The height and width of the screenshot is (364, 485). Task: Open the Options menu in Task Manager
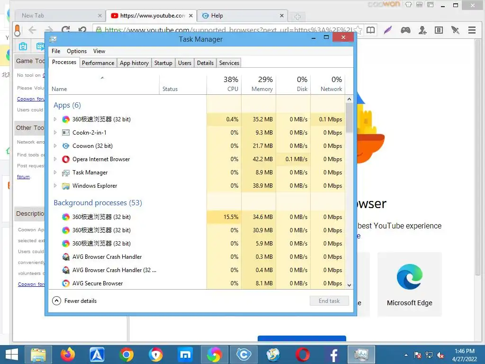pos(77,51)
